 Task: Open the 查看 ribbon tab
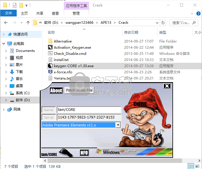tap(55, 13)
